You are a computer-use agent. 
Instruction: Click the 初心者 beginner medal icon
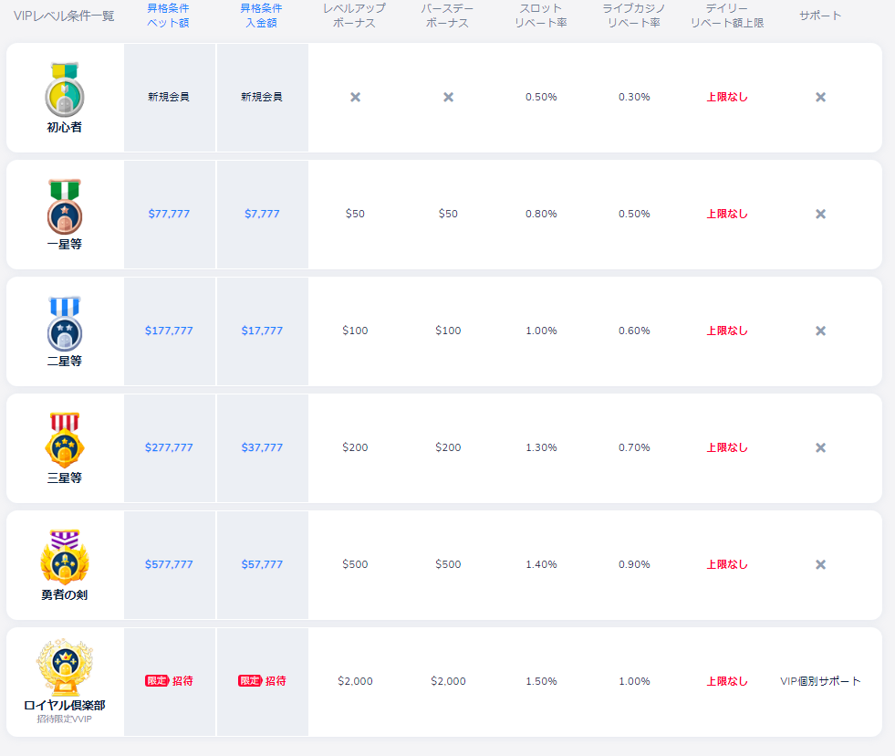pos(64,89)
